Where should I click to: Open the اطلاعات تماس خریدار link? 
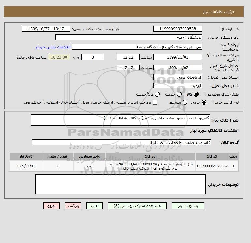53,47
